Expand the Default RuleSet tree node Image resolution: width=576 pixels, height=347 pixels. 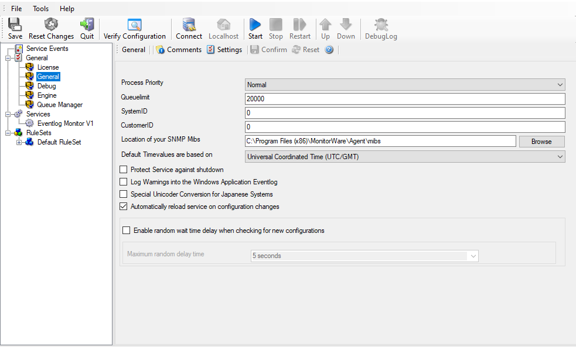coord(19,142)
